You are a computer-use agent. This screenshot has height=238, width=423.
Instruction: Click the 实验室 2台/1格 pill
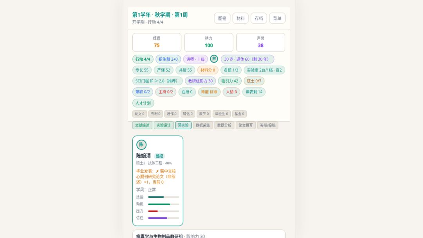click(264, 70)
